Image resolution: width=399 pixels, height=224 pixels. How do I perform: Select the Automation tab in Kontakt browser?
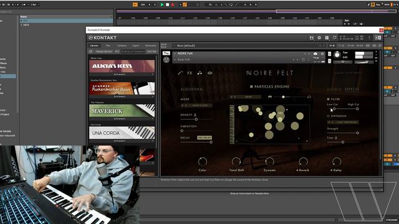pyautogui.click(x=151, y=45)
